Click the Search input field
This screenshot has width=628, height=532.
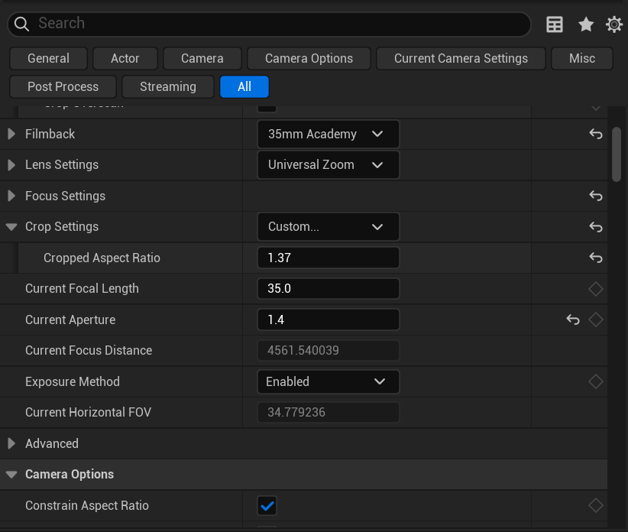tap(269, 24)
